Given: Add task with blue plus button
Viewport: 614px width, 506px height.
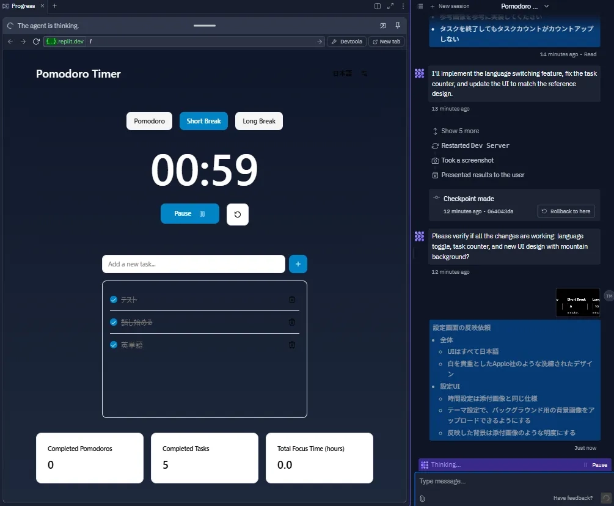Looking at the screenshot, I should click(x=298, y=264).
